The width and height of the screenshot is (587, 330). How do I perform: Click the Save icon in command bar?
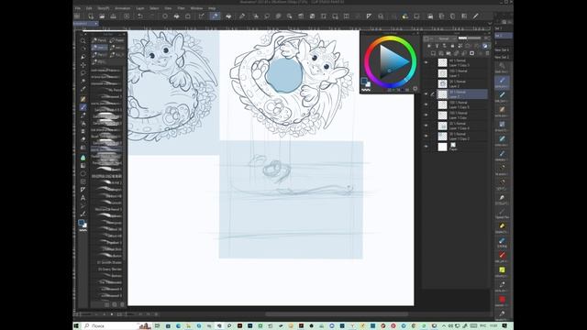(113, 16)
